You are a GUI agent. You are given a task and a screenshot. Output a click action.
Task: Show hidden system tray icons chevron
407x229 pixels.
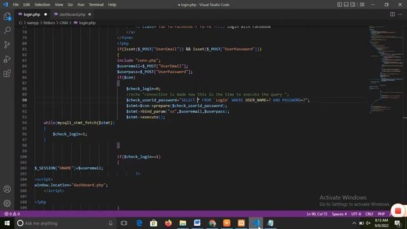coord(354,223)
